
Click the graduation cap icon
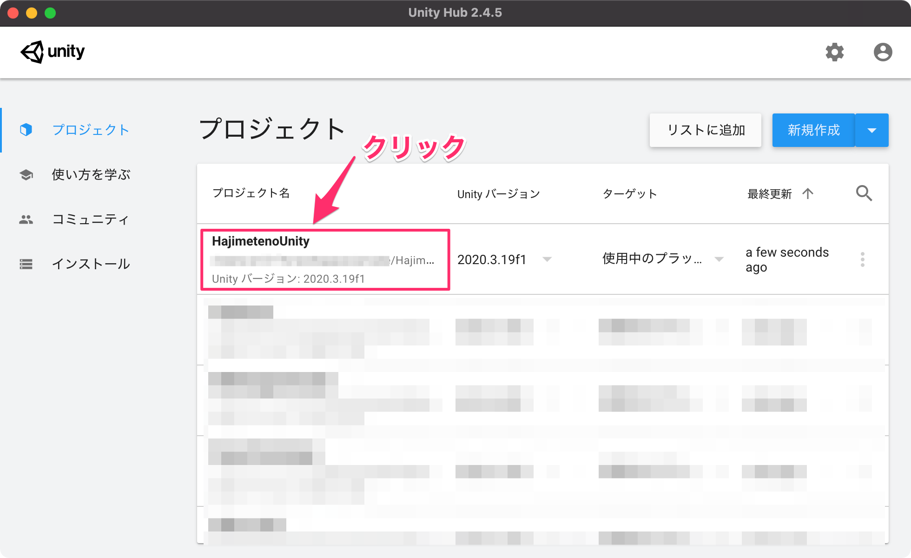pyautogui.click(x=26, y=175)
